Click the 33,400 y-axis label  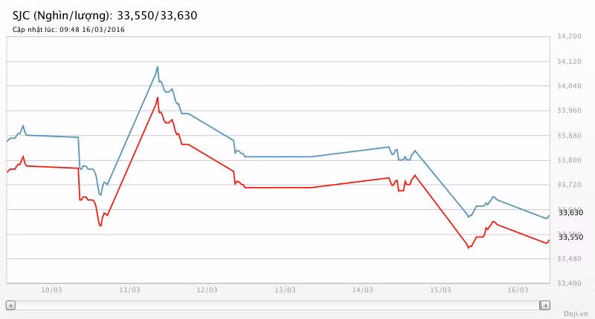569,283
